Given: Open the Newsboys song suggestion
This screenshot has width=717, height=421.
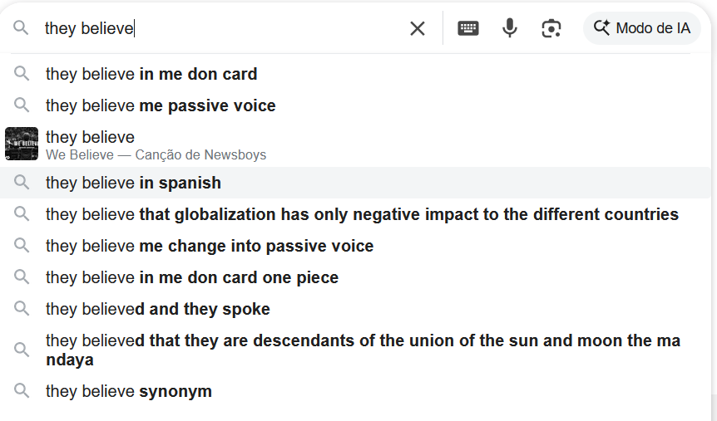Looking at the screenshot, I should pyautogui.click(x=156, y=144).
